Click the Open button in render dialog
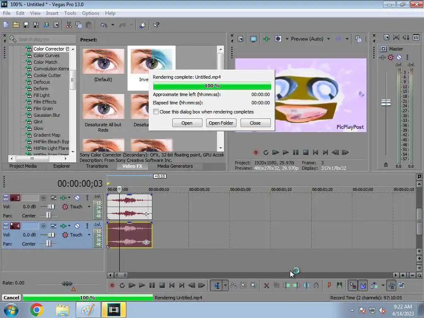 [187, 123]
